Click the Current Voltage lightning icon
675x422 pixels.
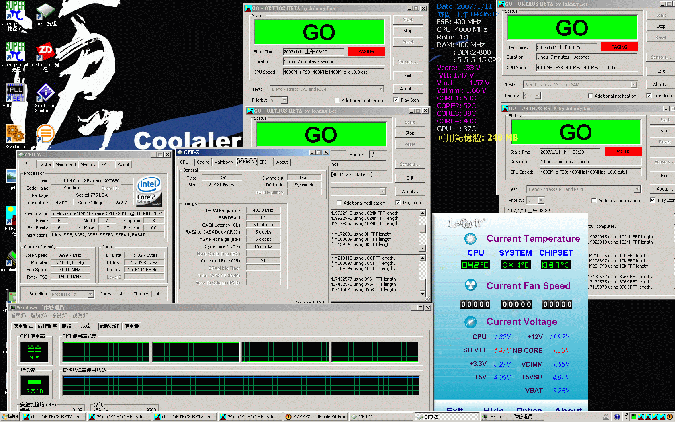[x=470, y=322]
